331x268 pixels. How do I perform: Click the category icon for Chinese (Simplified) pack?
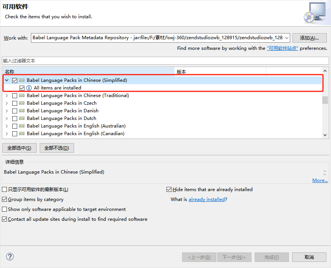coord(22,80)
